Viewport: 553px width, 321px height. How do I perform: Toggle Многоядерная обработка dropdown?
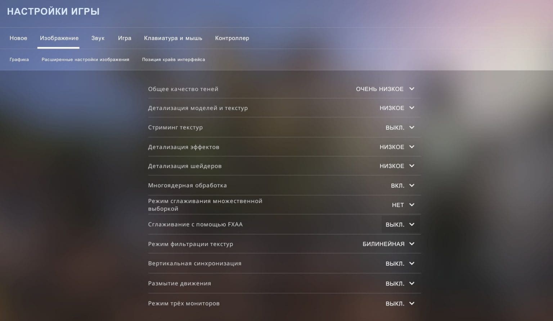point(403,185)
